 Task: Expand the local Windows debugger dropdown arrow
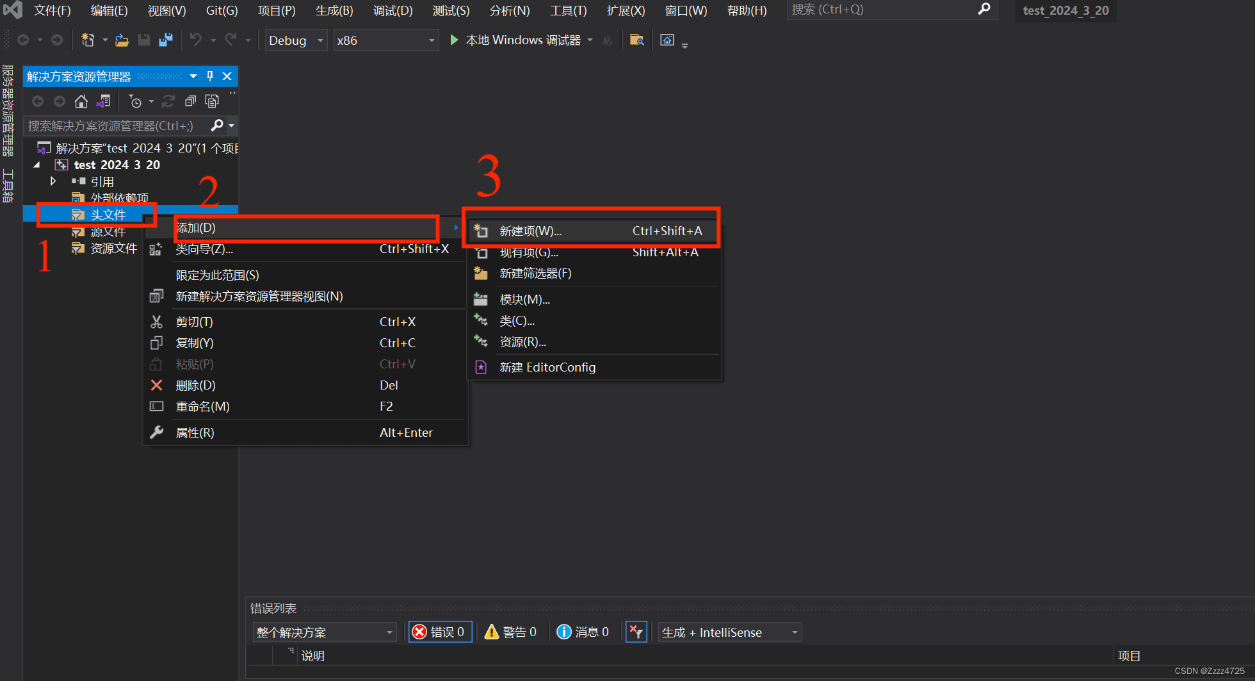click(590, 40)
